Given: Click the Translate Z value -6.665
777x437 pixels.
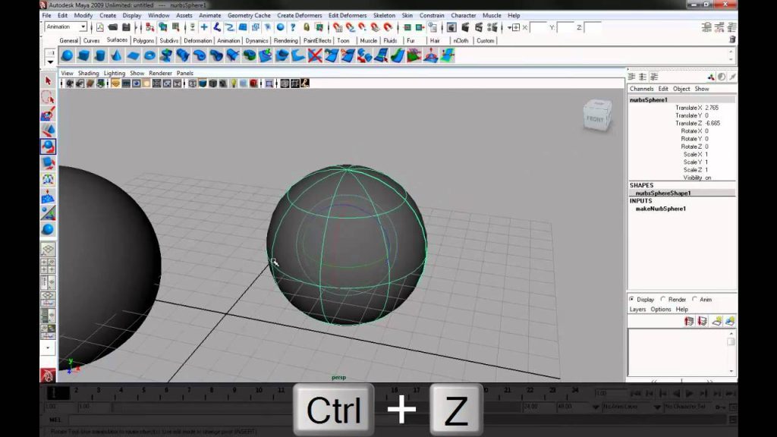Looking at the screenshot, I should tap(713, 124).
